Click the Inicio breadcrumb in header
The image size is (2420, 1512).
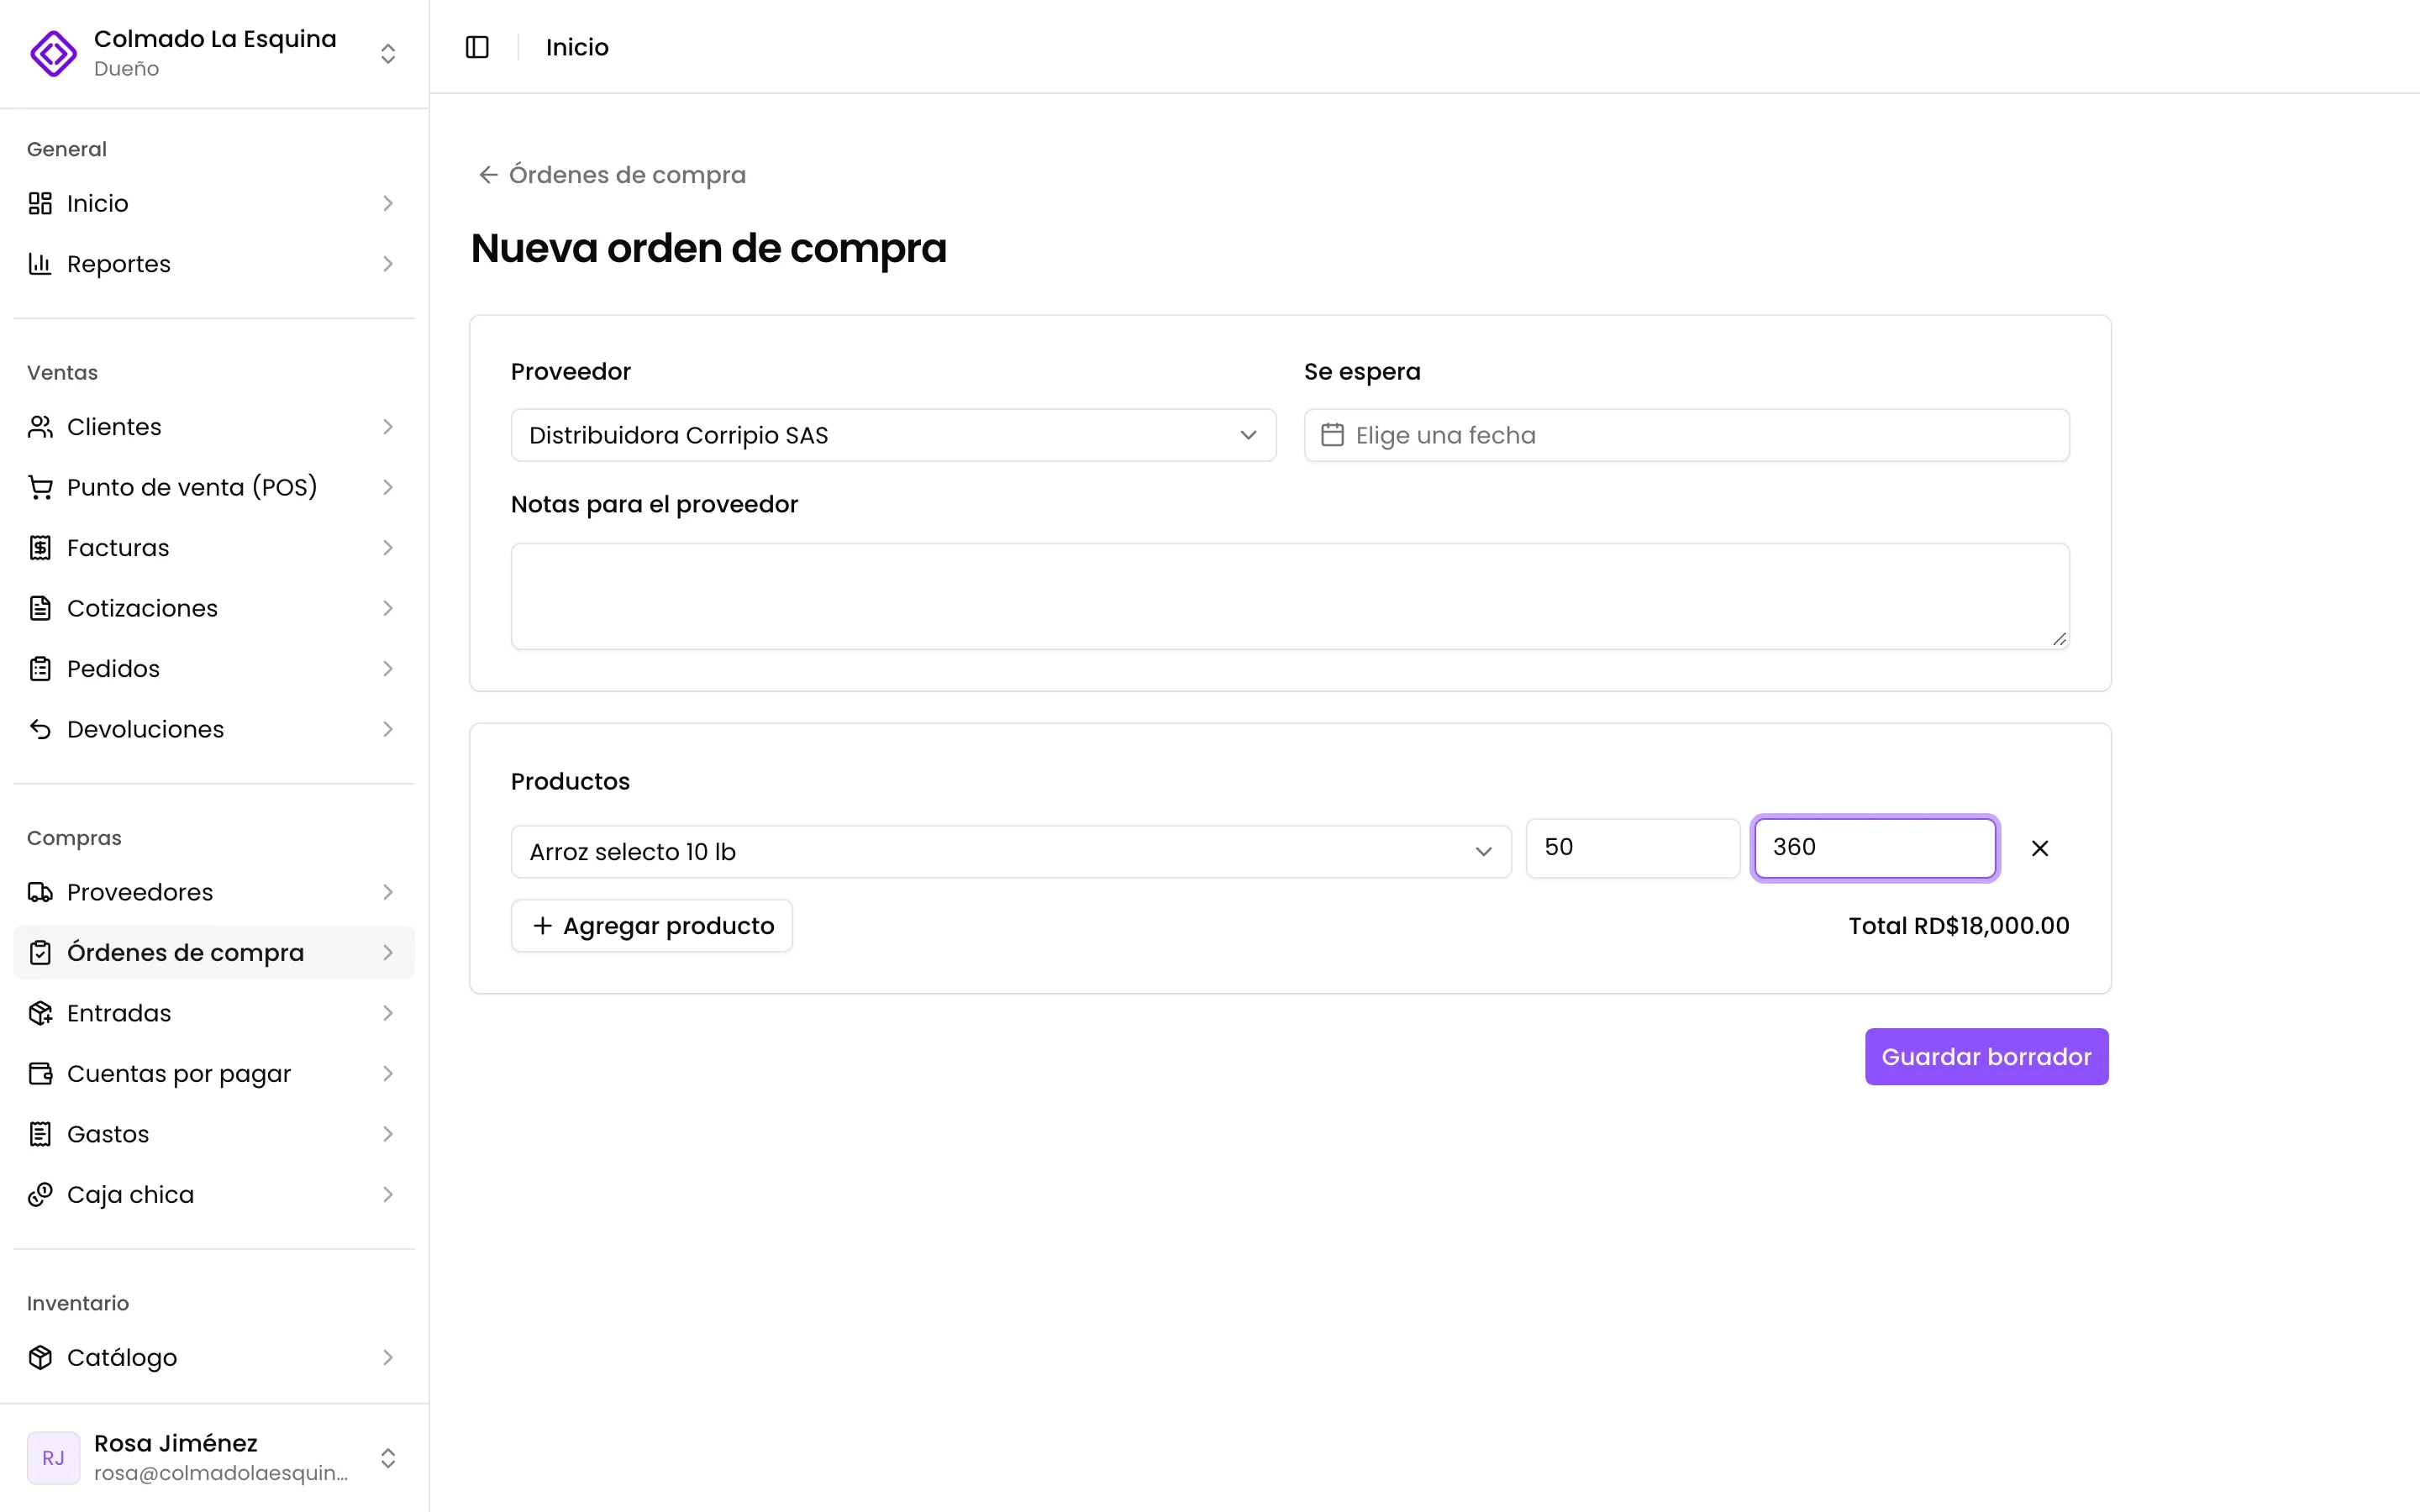coord(577,47)
